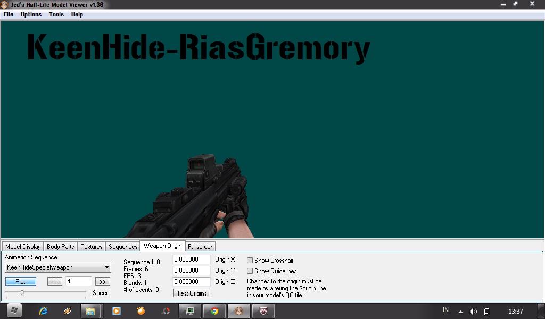
Task: Expand the Animation Sequence dropdown
Action: coord(106,267)
